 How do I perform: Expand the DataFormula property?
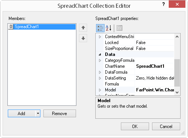click(x=100, y=72)
